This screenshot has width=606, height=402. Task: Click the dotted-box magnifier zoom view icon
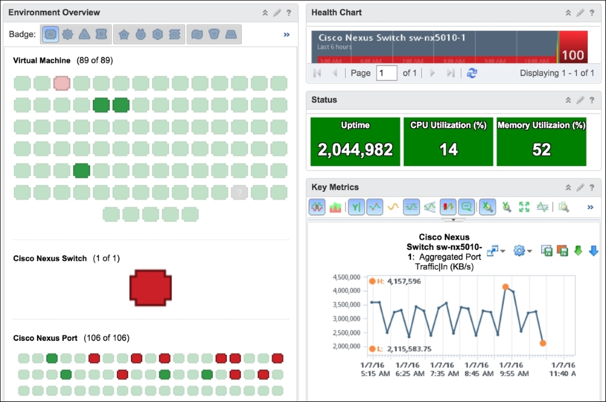point(564,208)
